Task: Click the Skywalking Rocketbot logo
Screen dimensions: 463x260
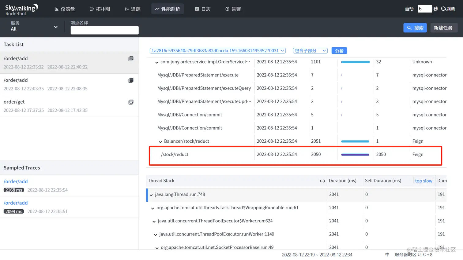Action: tap(21, 9)
